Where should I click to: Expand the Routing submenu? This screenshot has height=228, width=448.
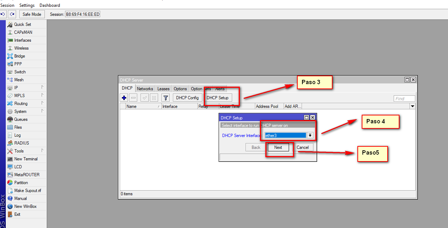[25, 104]
